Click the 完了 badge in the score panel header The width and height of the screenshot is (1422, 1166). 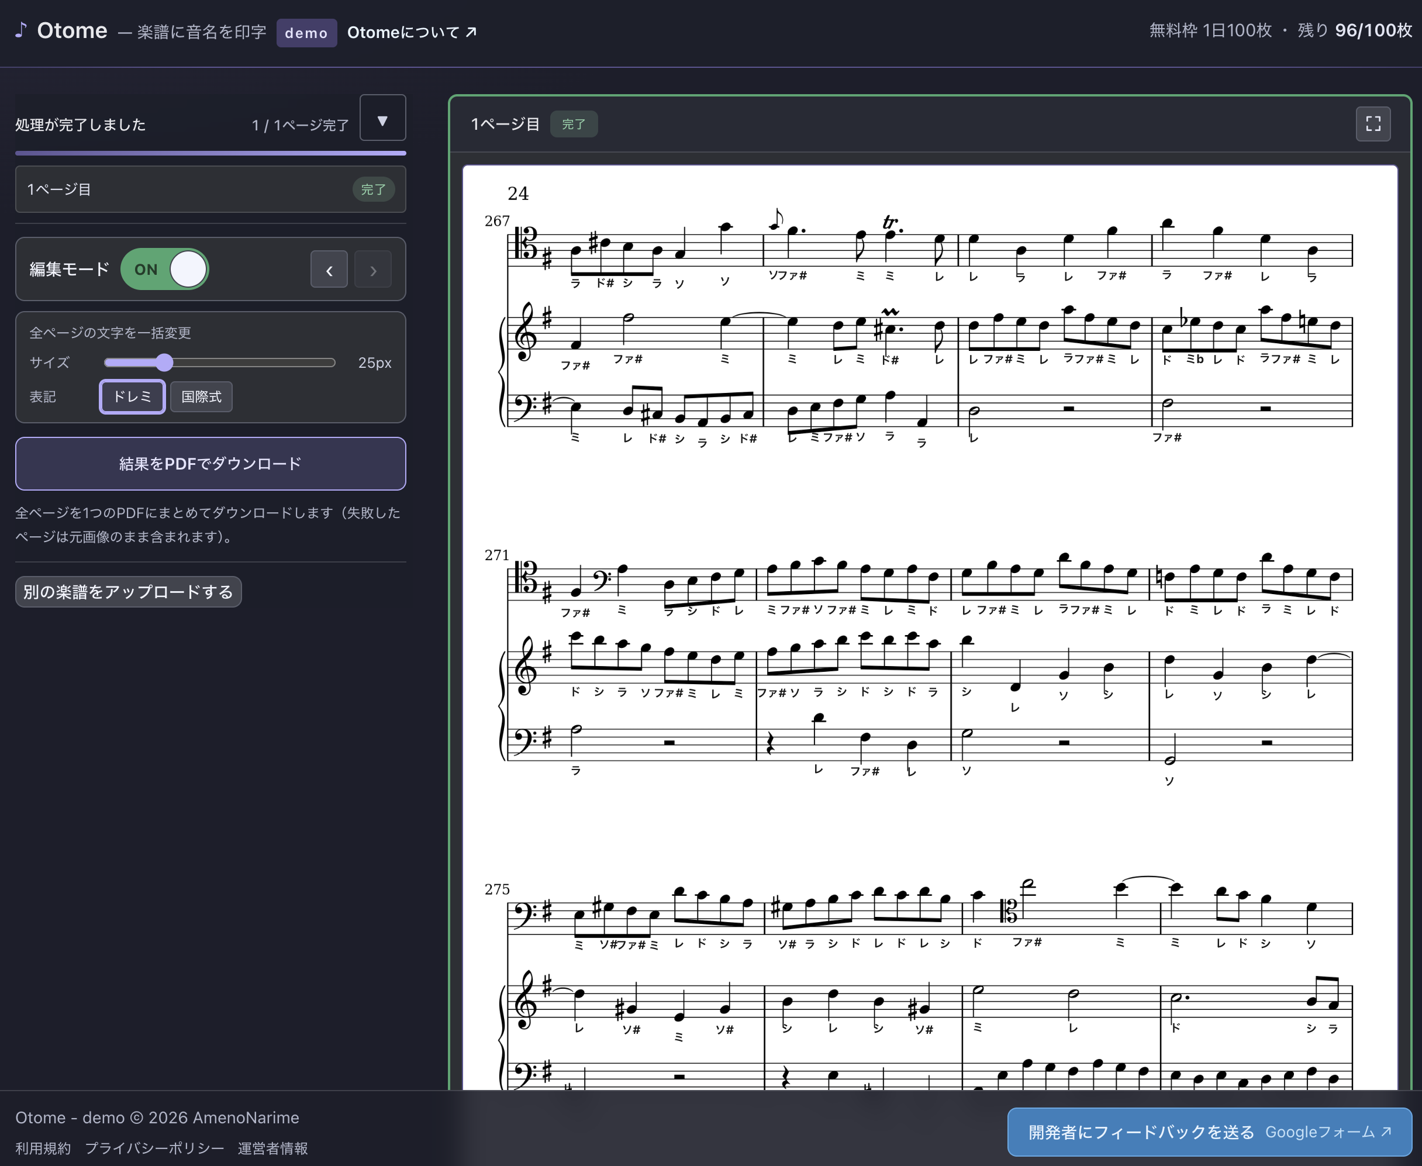click(x=574, y=124)
